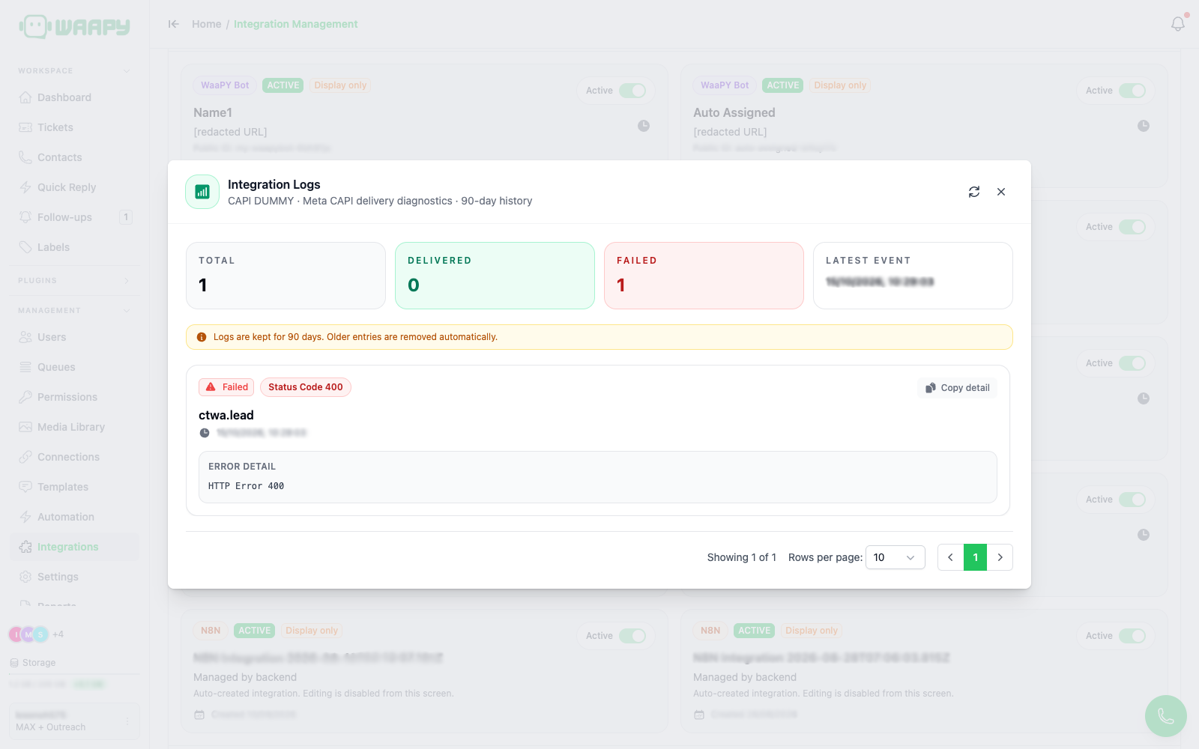Click the Media Library icon
The image size is (1199, 749).
[x=25, y=427]
